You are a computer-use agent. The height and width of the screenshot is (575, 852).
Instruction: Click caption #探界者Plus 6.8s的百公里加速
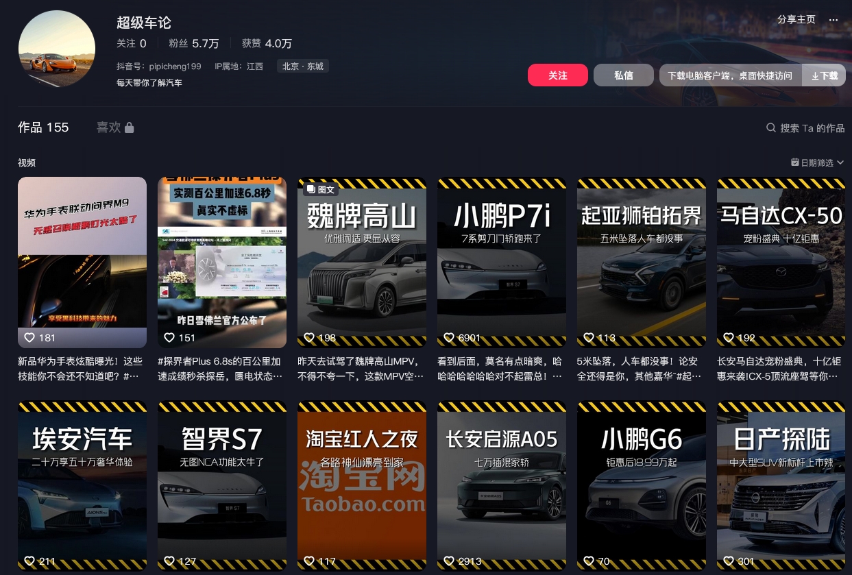[219, 368]
